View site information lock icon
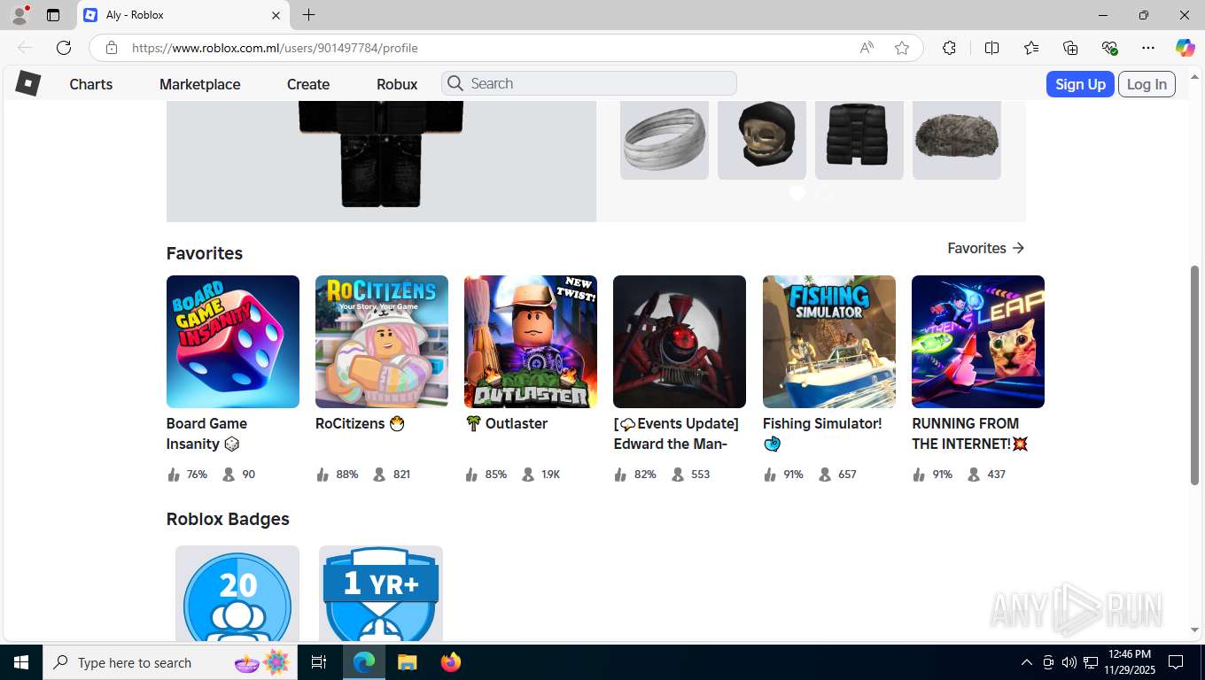1205x680 pixels. (x=112, y=48)
